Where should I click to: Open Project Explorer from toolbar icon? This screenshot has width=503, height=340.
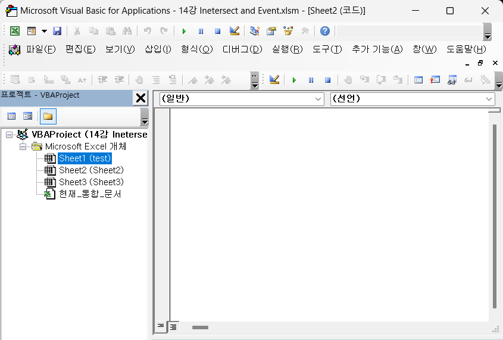click(255, 31)
